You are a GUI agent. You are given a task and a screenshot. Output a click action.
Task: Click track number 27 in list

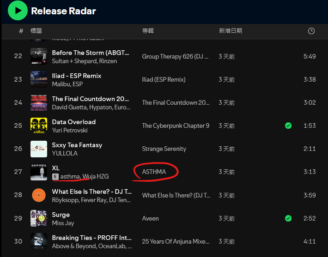(x=18, y=172)
